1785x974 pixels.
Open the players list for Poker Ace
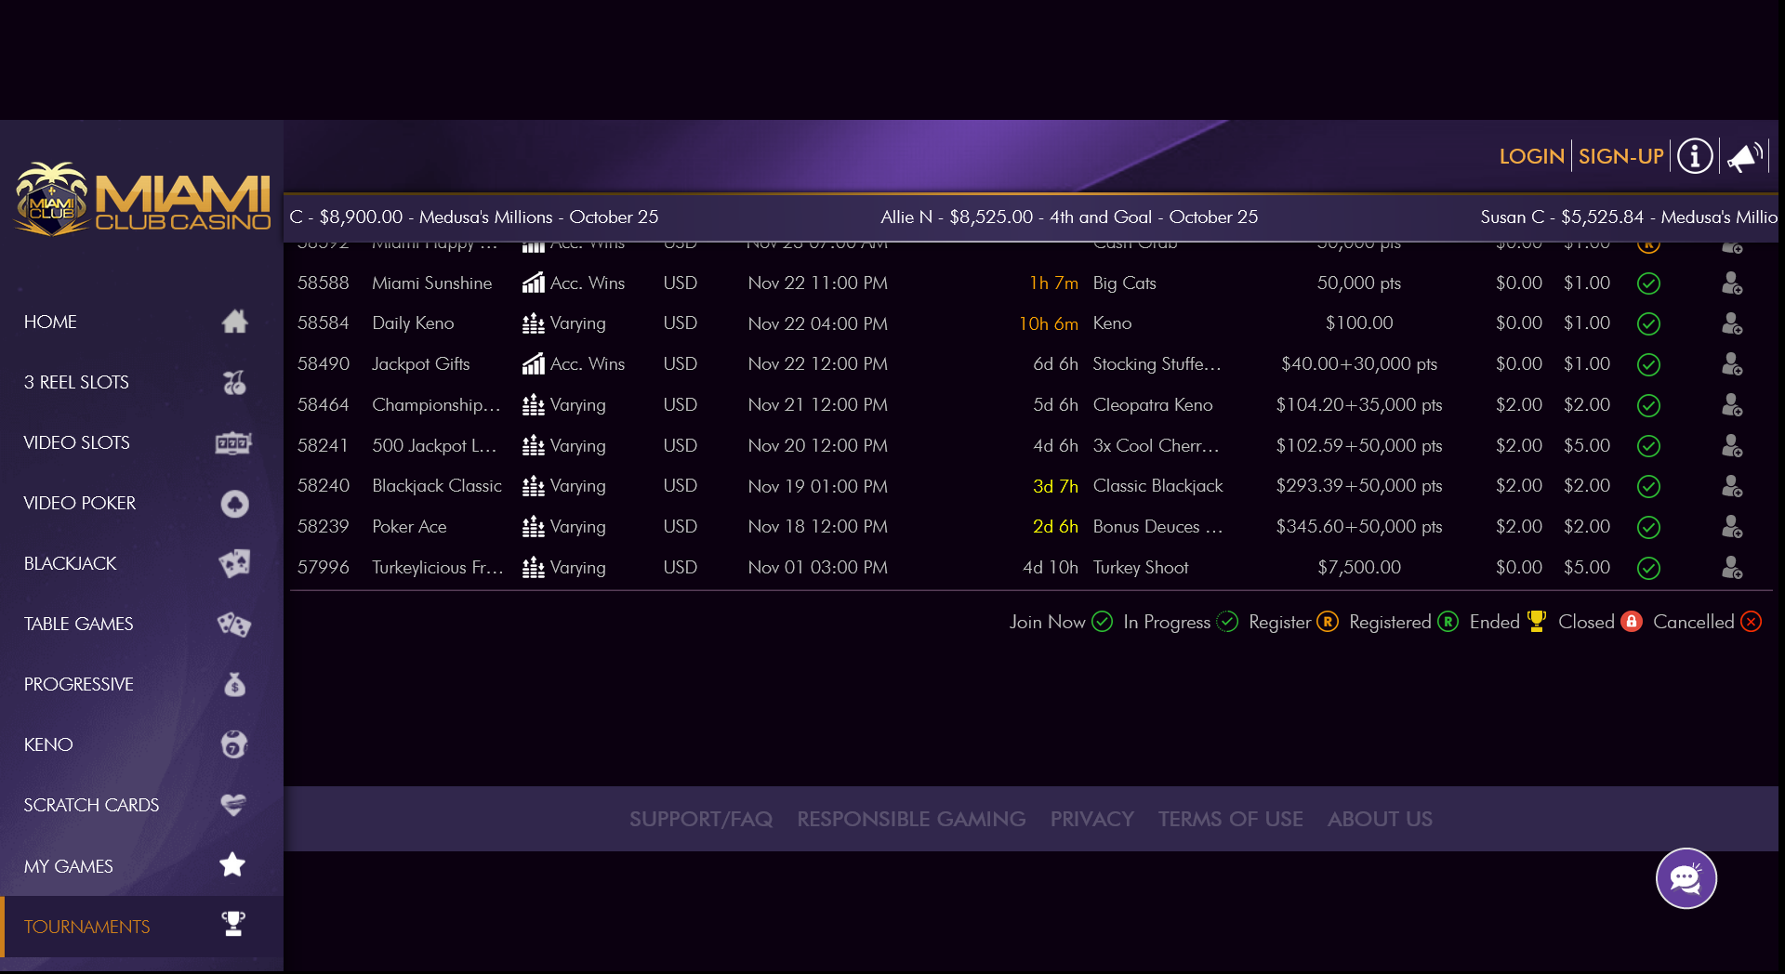tap(1732, 527)
